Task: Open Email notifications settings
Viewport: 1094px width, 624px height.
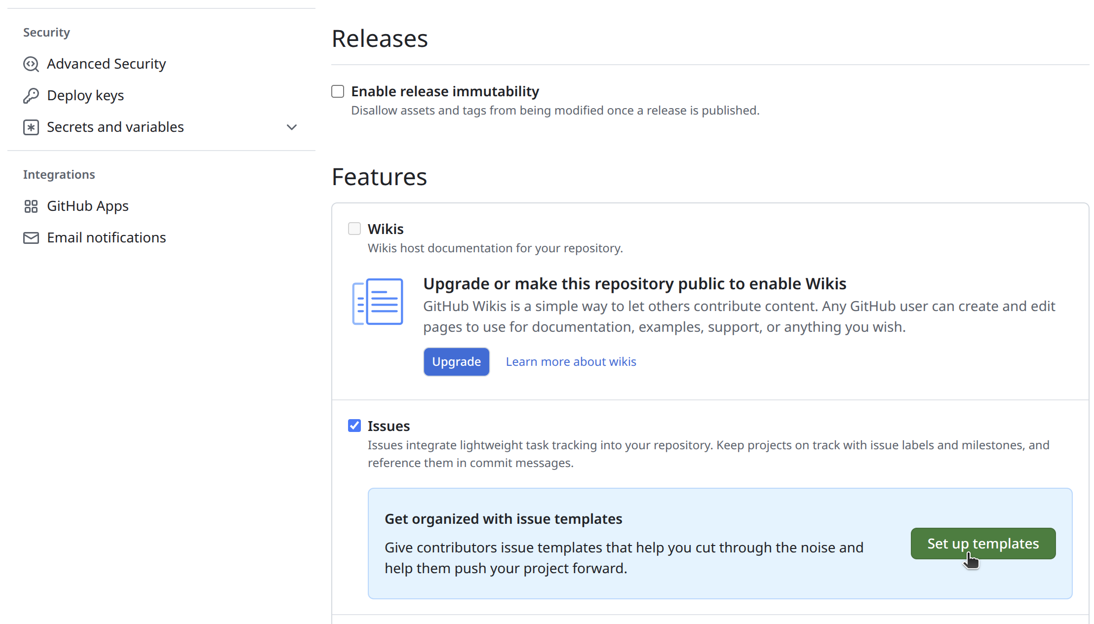Action: 106,238
